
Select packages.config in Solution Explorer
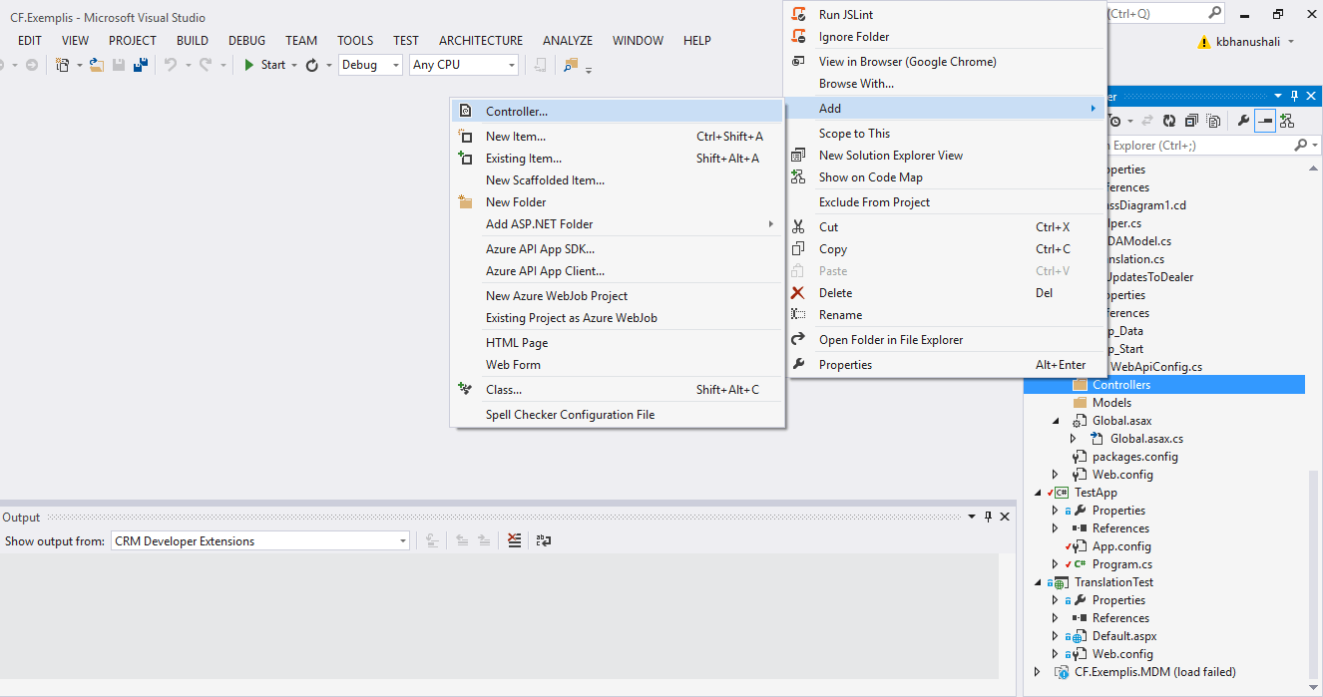pos(1135,457)
